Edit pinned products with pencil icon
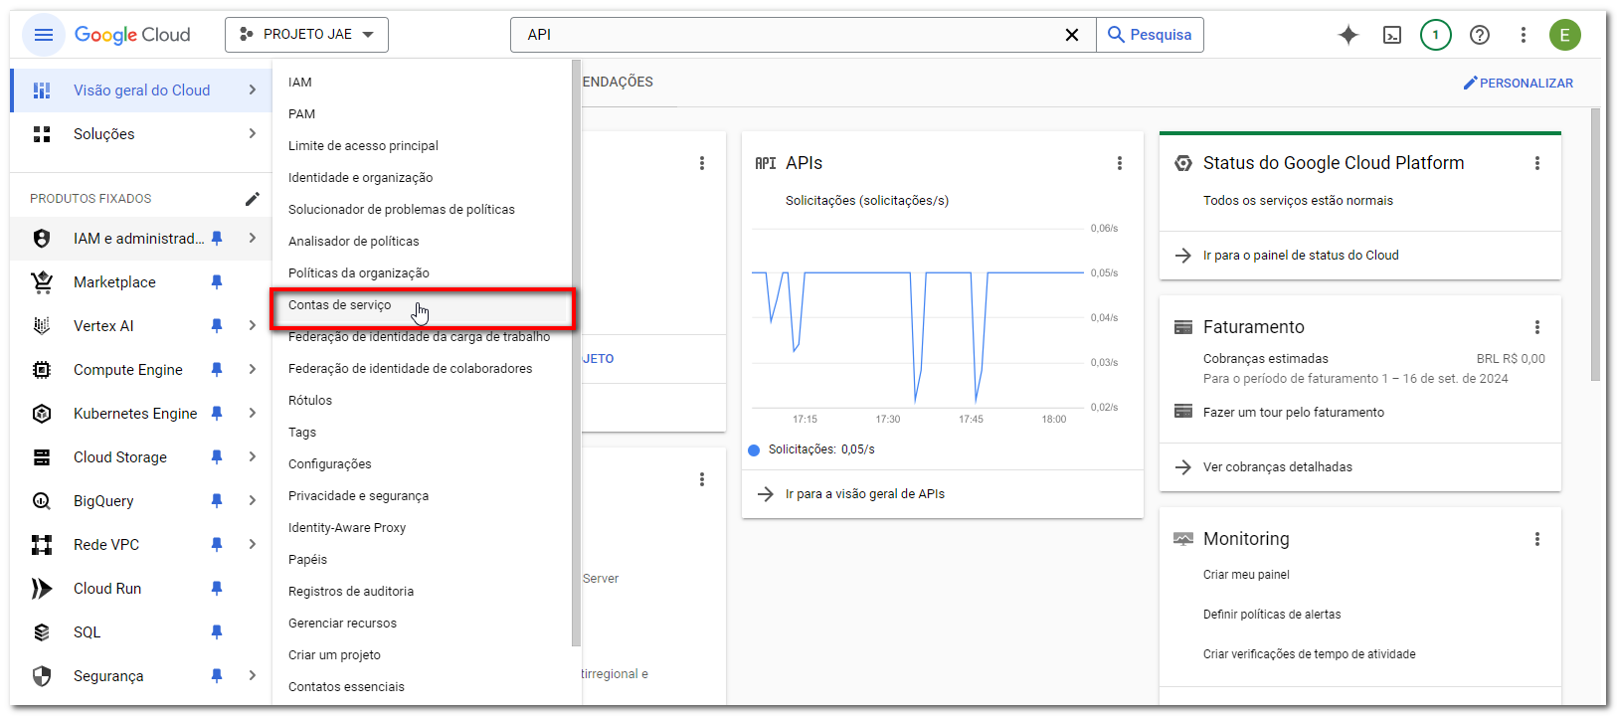 pyautogui.click(x=253, y=199)
